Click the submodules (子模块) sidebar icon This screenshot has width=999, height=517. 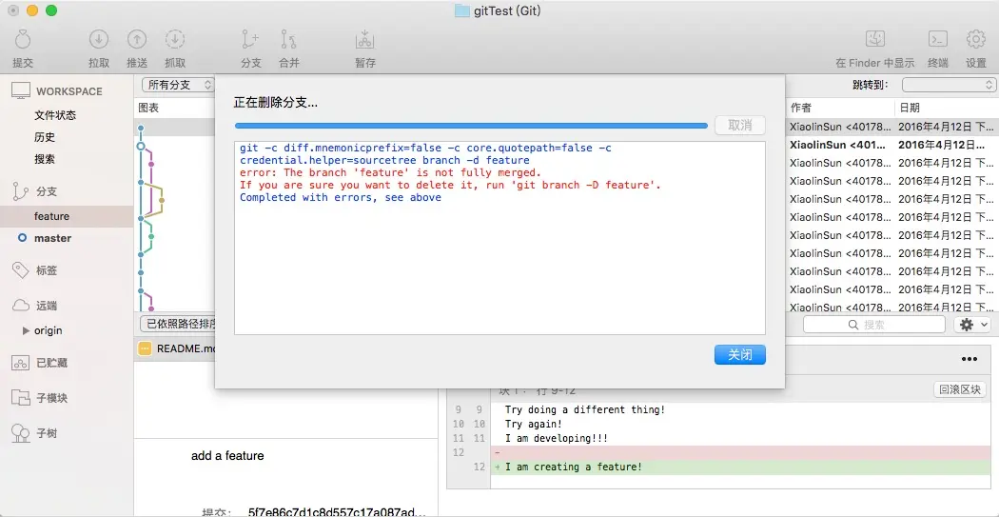pyautogui.click(x=21, y=398)
